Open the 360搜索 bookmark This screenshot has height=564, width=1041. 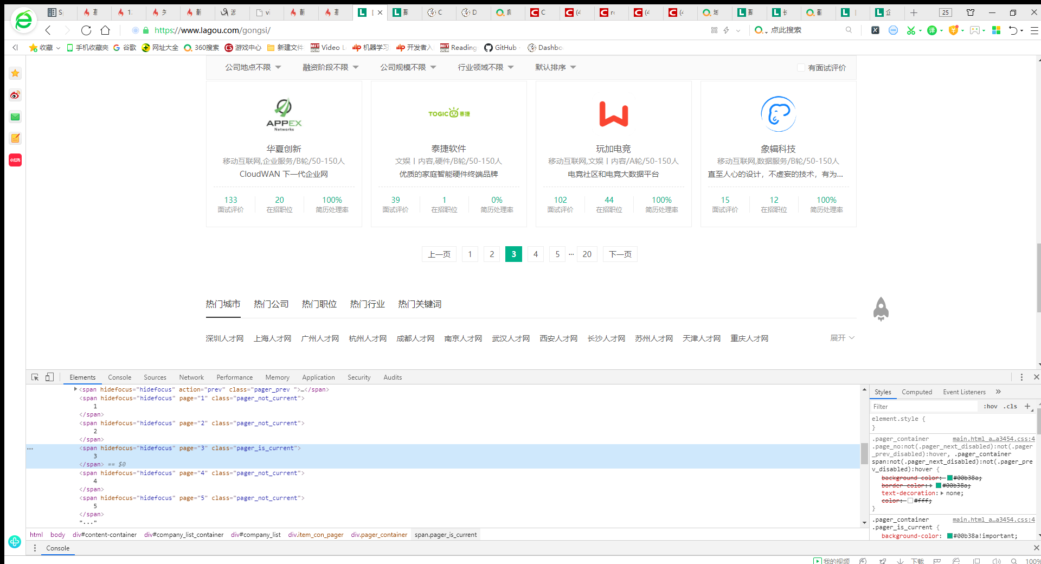point(202,48)
